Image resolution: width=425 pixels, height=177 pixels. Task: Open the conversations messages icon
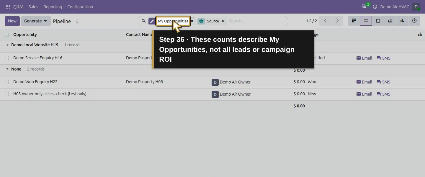(364, 6)
